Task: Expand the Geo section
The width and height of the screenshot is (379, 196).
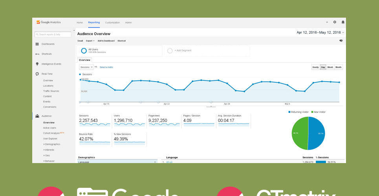Action: tap(47, 156)
